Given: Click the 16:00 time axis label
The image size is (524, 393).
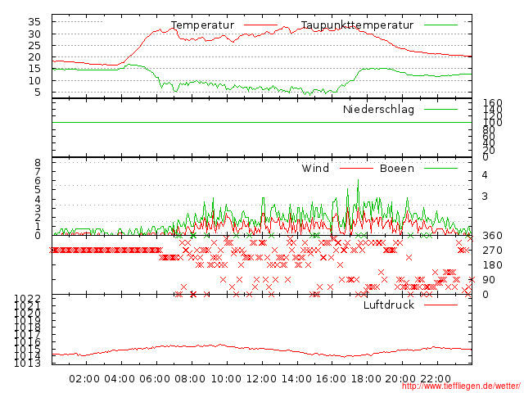Looking at the screenshot, I should pyautogui.click(x=332, y=378).
